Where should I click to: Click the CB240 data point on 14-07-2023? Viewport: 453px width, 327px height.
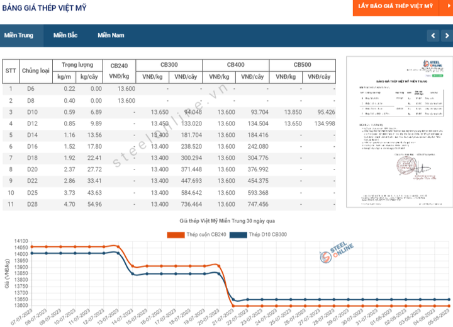point(133,266)
